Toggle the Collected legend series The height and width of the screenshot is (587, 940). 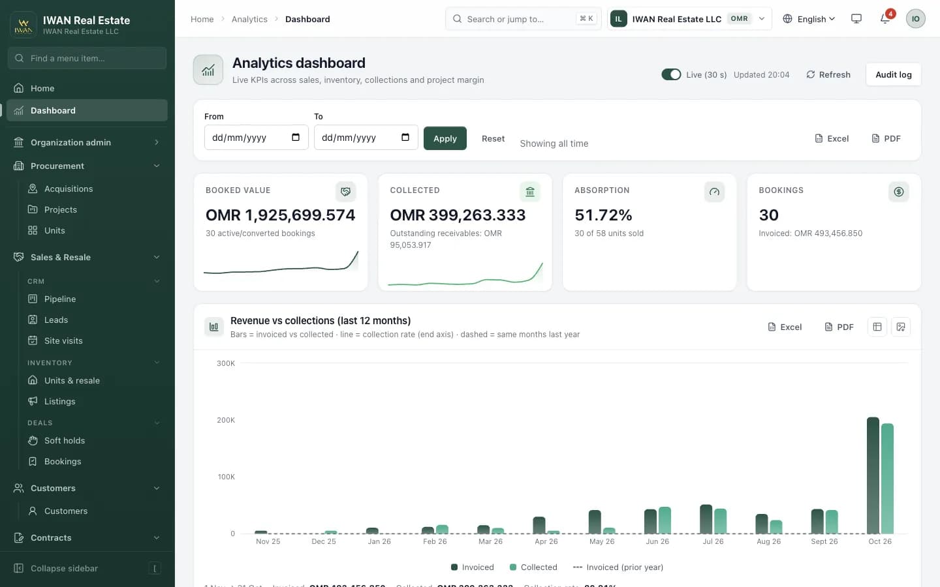pos(533,567)
